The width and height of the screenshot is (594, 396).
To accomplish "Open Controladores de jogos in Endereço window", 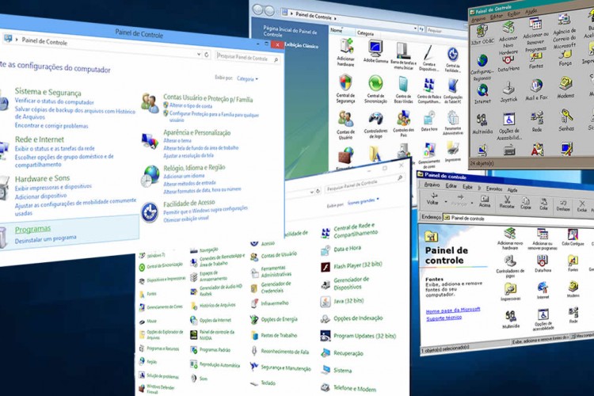I will pyautogui.click(x=510, y=267).
